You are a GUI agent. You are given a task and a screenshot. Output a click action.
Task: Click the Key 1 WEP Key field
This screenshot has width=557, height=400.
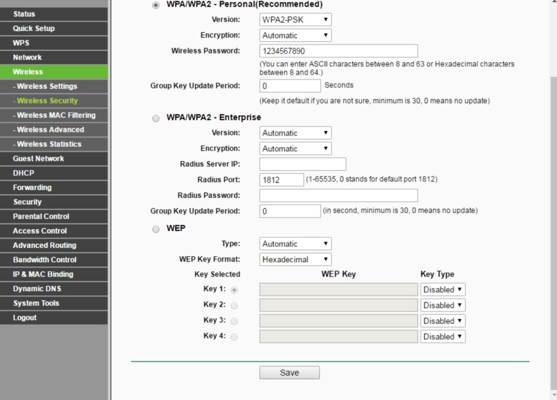click(339, 290)
